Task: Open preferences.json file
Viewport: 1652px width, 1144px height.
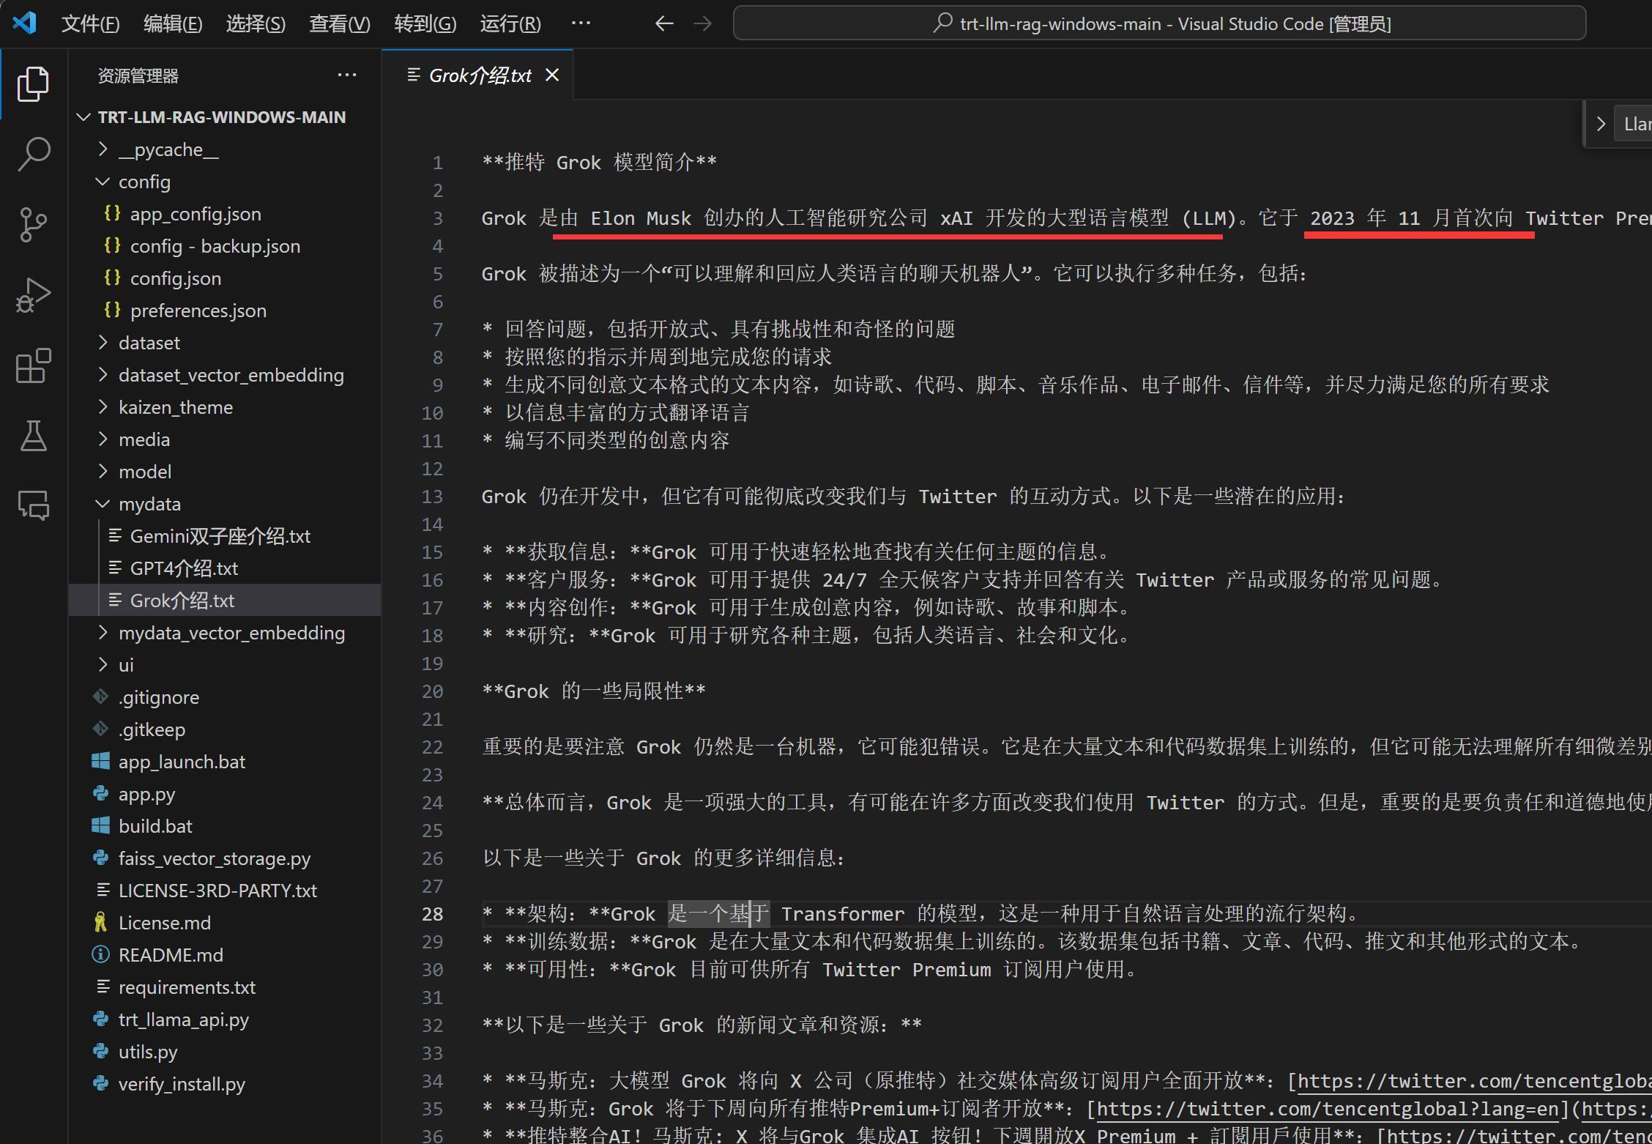Action: pos(224,311)
